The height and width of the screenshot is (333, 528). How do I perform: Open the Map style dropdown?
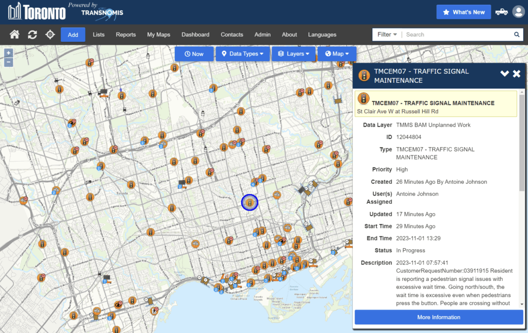tap(337, 54)
